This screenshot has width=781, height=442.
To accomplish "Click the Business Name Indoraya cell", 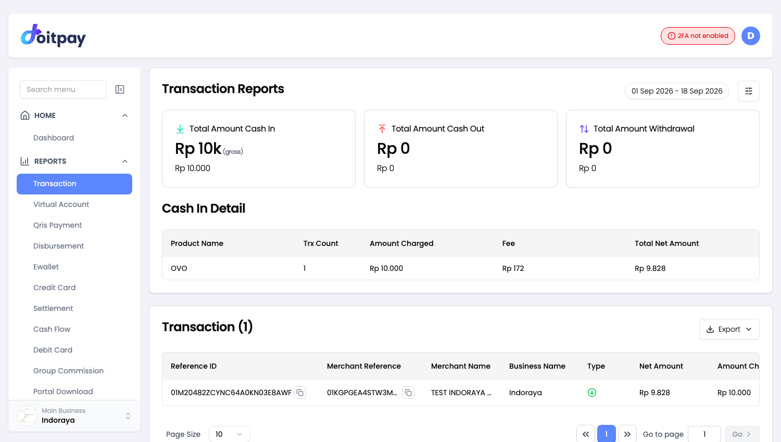I will (x=525, y=393).
